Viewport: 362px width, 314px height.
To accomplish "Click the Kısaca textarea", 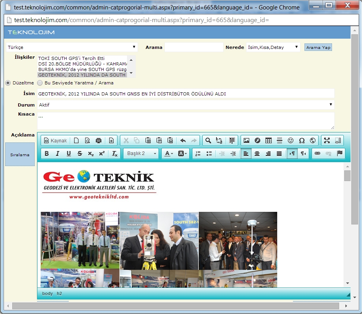I will click(186, 121).
